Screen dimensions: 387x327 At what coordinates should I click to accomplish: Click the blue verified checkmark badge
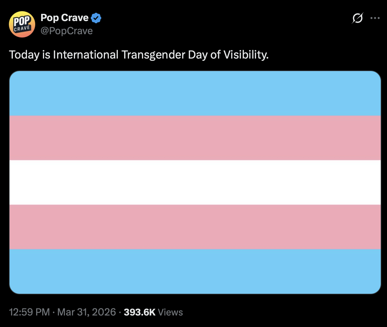[96, 18]
